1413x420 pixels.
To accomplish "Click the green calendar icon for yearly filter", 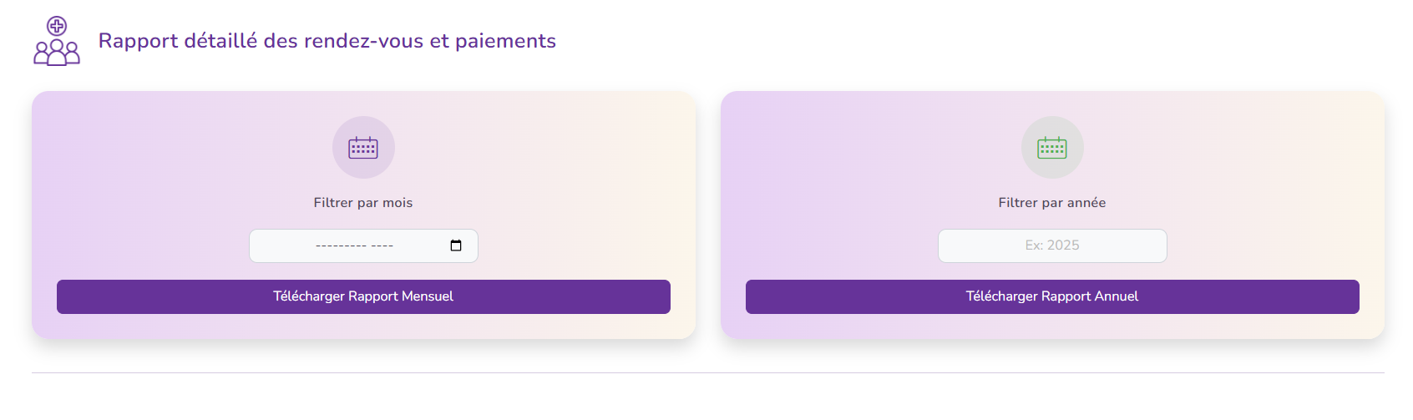I will (1052, 148).
